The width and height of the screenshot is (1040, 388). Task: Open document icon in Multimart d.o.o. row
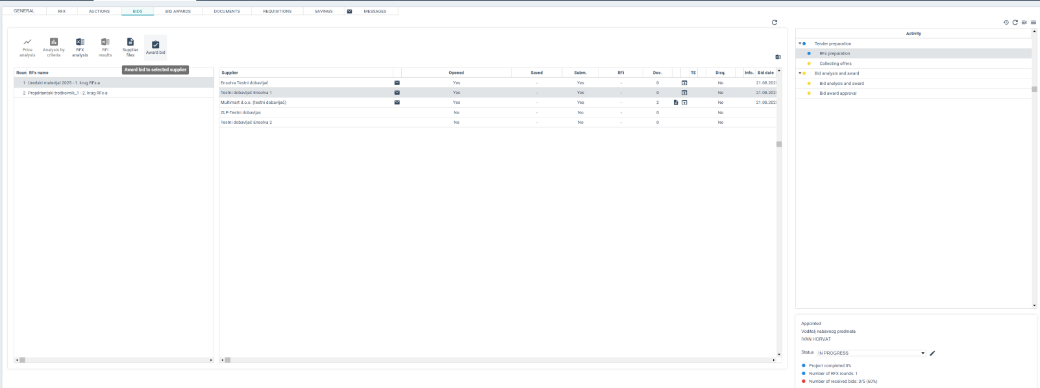[676, 103]
